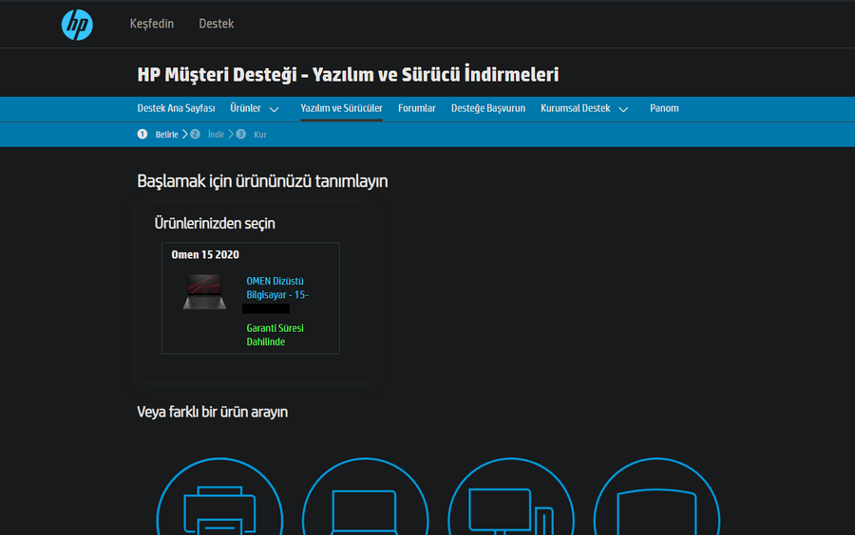Click the Ürünlerinizden seçin heading
Screen dimensions: 855x535
[215, 224]
